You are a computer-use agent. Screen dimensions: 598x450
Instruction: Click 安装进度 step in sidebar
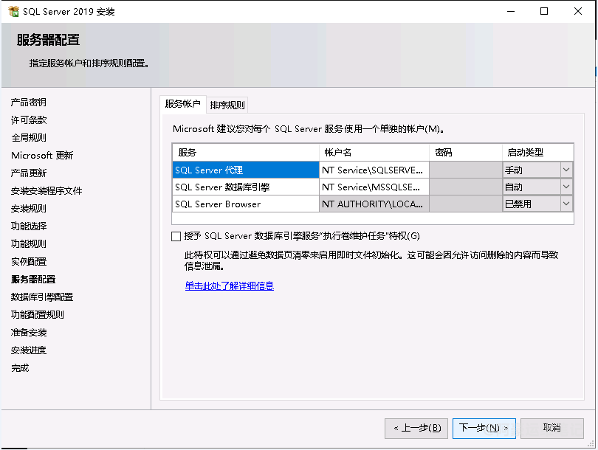(29, 350)
